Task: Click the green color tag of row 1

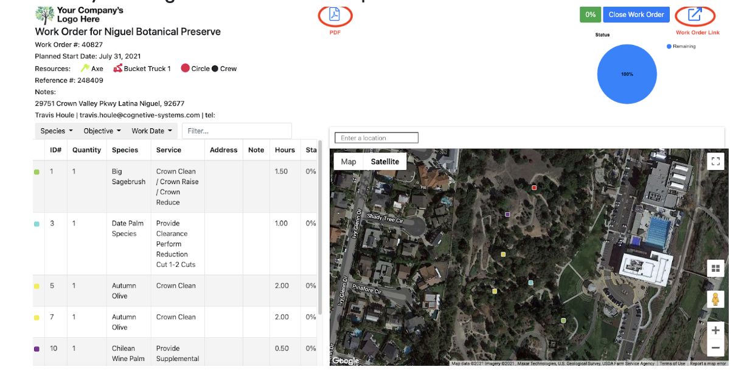Action: pos(36,173)
